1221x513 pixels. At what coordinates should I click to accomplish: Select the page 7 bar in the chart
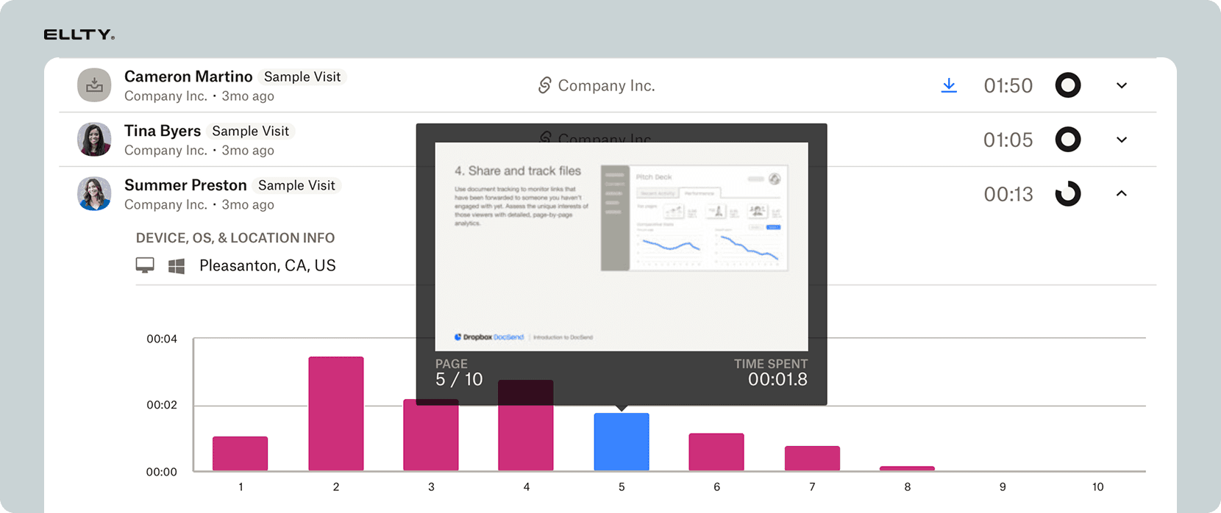pos(812,459)
